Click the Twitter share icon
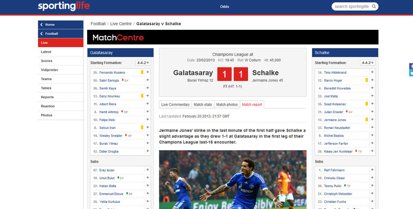 tap(411, 73)
